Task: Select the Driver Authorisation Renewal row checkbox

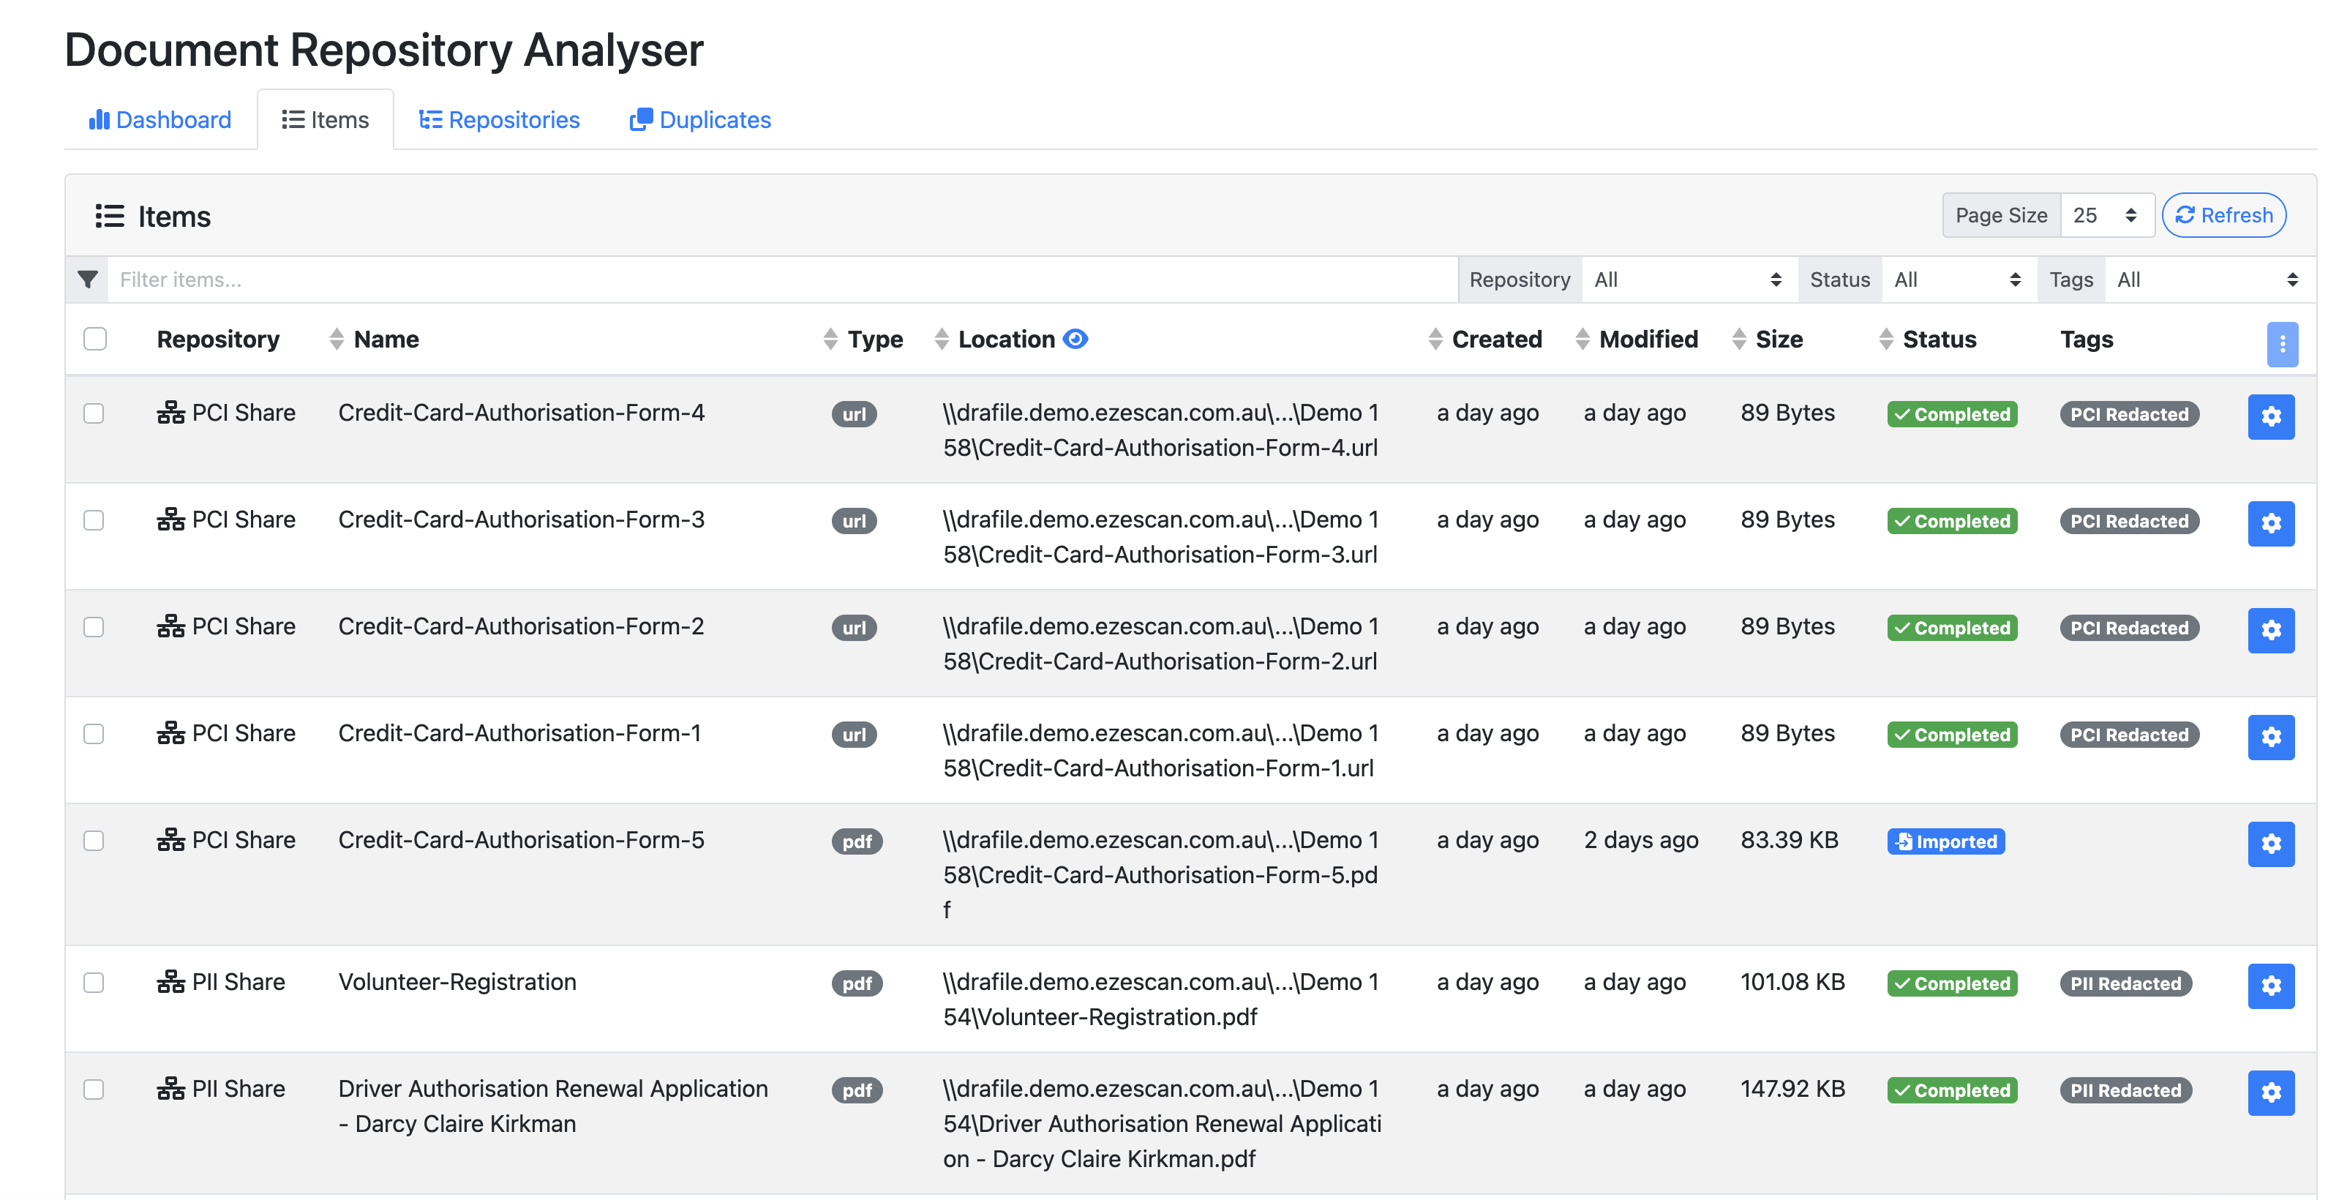Action: click(94, 1090)
